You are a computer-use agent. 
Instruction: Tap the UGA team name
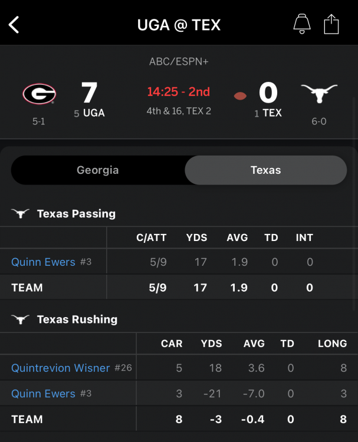click(x=94, y=113)
